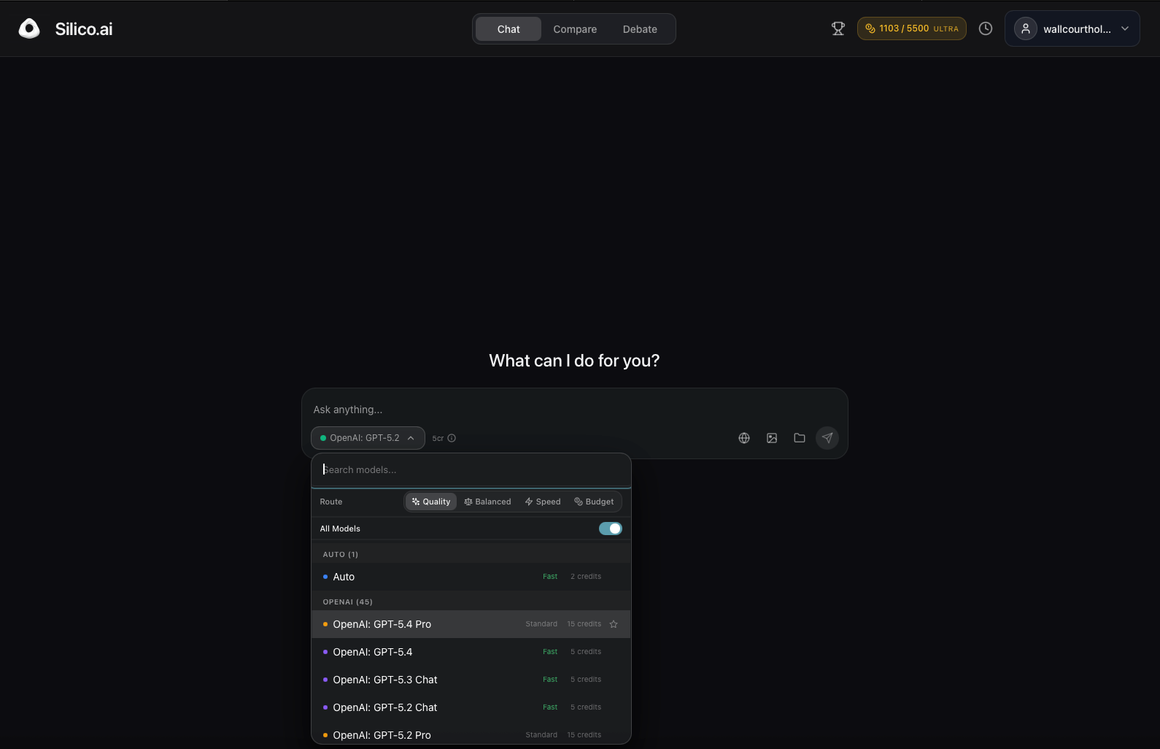Select the Balanced route option
This screenshot has height=749, width=1160.
(487, 502)
